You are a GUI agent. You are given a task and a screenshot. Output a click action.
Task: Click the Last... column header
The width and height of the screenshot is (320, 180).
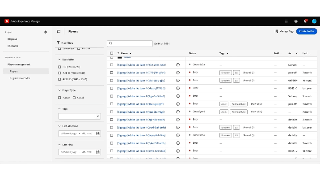(x=306, y=53)
